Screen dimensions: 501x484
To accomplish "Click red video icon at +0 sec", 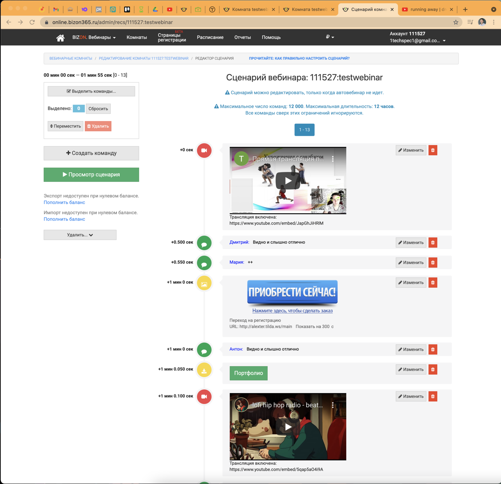I will (204, 150).
